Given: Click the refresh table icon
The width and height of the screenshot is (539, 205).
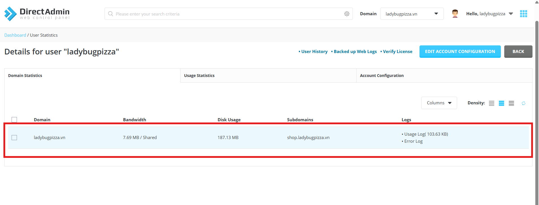Looking at the screenshot, I should pyautogui.click(x=523, y=103).
